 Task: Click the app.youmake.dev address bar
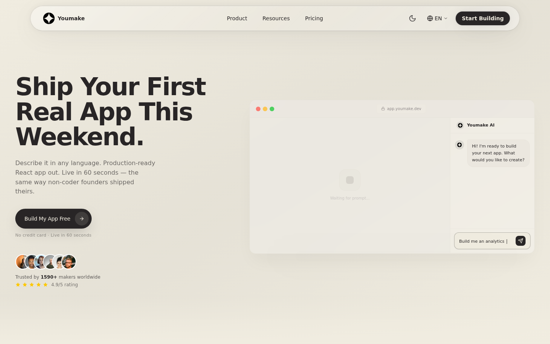[x=401, y=109]
